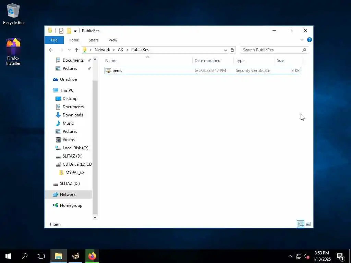Click Network in the address breadcrumb
Image resolution: width=351 pixels, height=263 pixels.
point(102,50)
